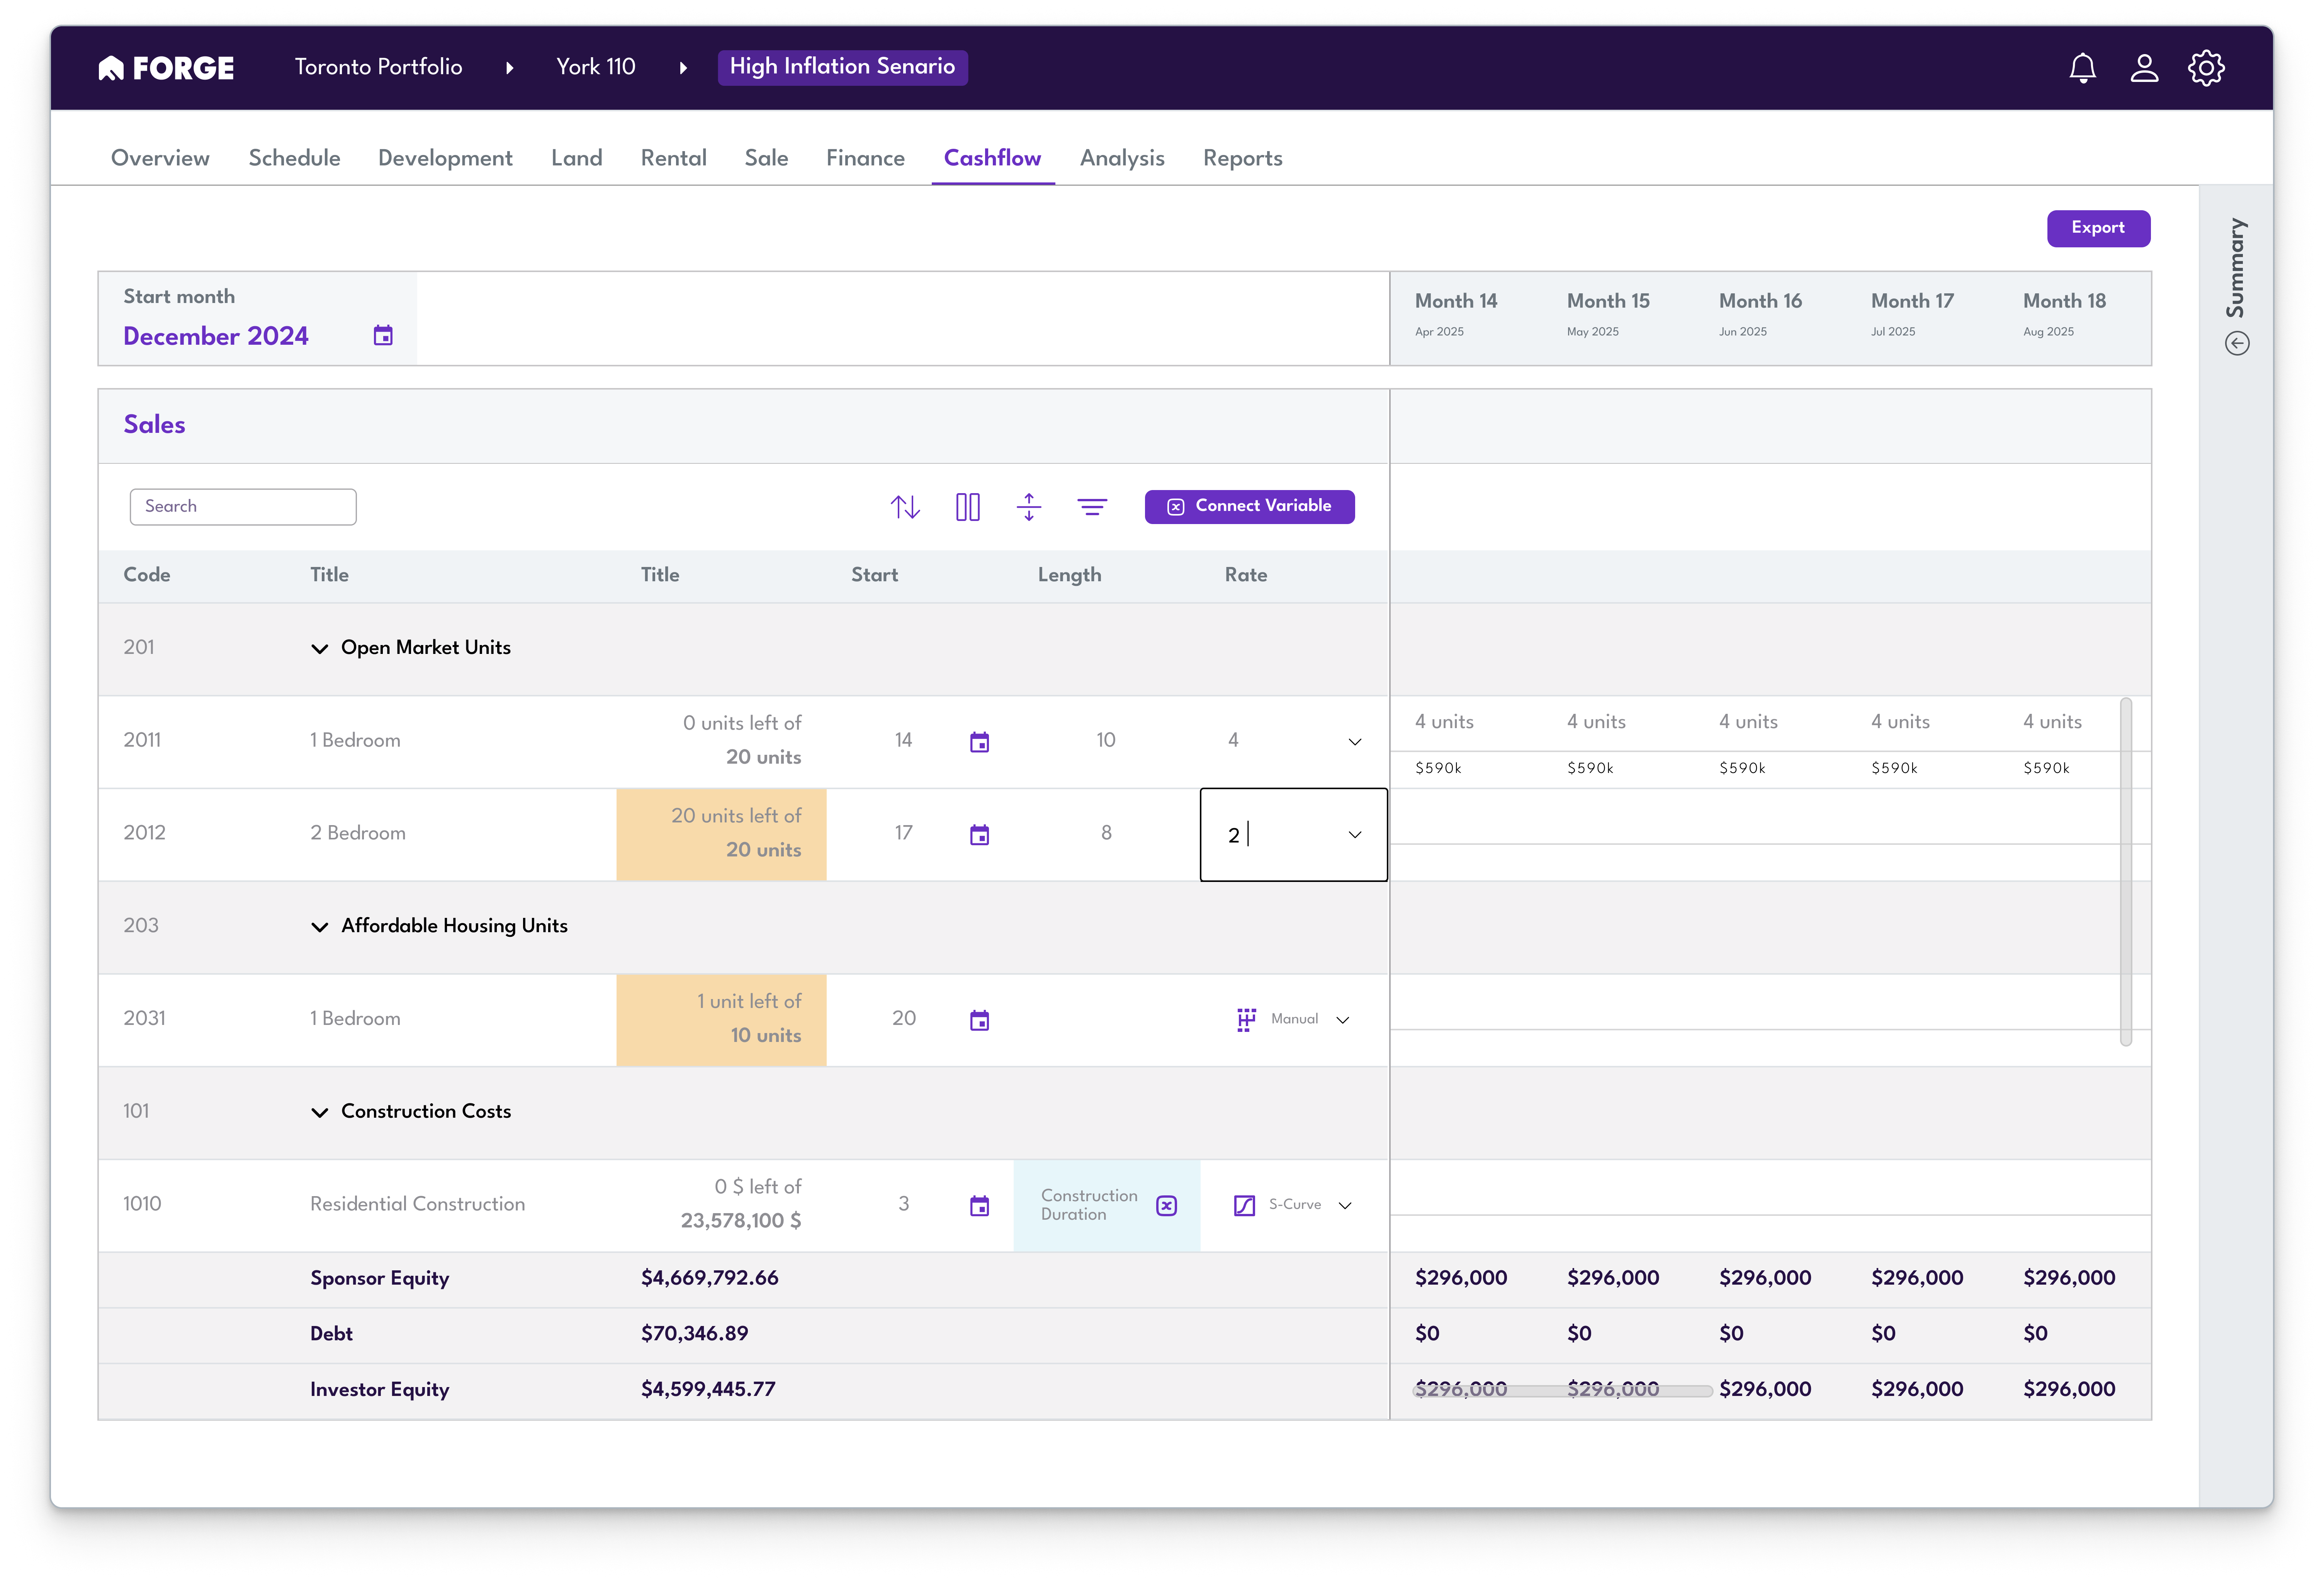Open notifications bell icon
Viewport: 2324px width, 1583px height.
coord(2082,68)
